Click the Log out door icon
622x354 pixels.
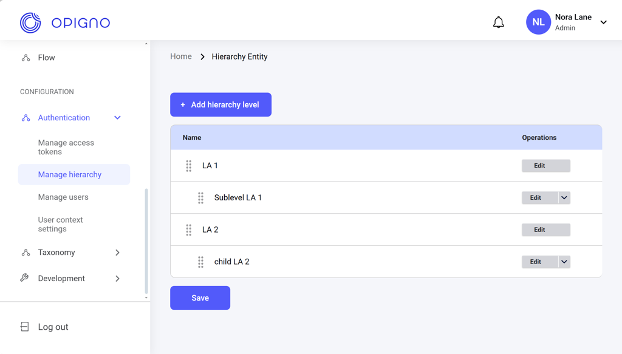[25, 327]
